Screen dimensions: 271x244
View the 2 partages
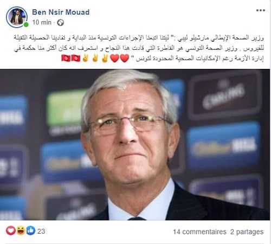pyautogui.click(x=247, y=232)
